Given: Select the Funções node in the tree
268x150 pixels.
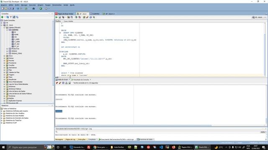Looking at the screenshot, I should pyautogui.click(x=11, y=65).
